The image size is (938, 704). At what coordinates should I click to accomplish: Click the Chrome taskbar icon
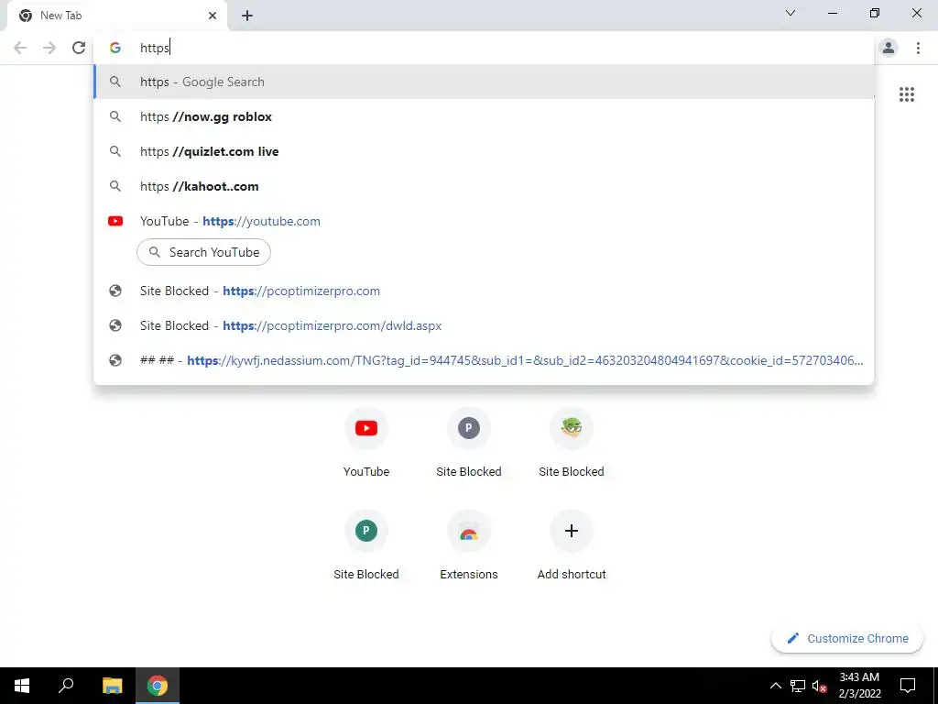[158, 686]
